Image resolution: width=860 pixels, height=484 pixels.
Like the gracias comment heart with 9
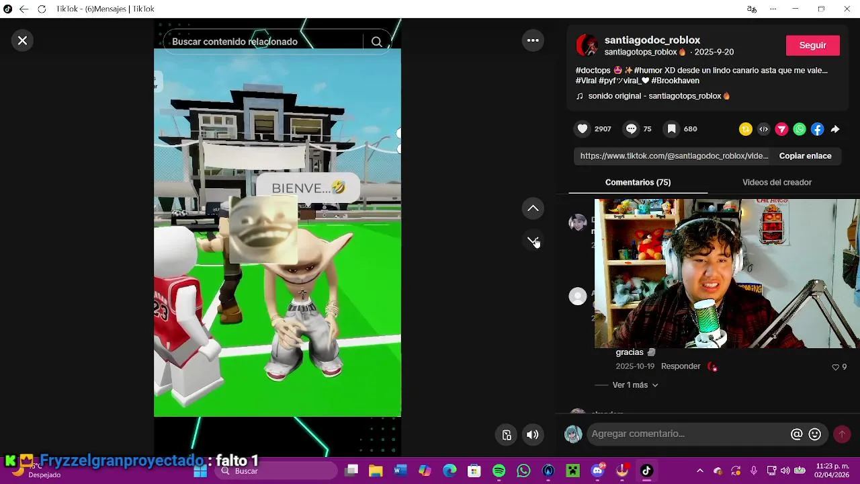(836, 367)
